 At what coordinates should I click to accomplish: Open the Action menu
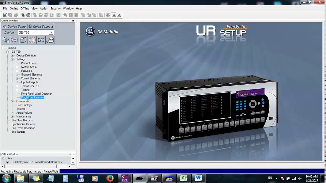tap(44, 9)
